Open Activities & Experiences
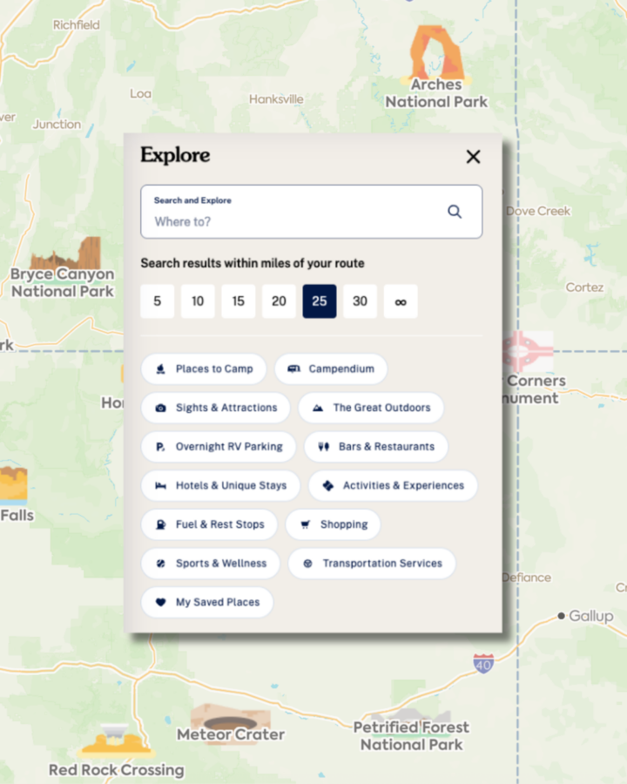 pyautogui.click(x=393, y=485)
